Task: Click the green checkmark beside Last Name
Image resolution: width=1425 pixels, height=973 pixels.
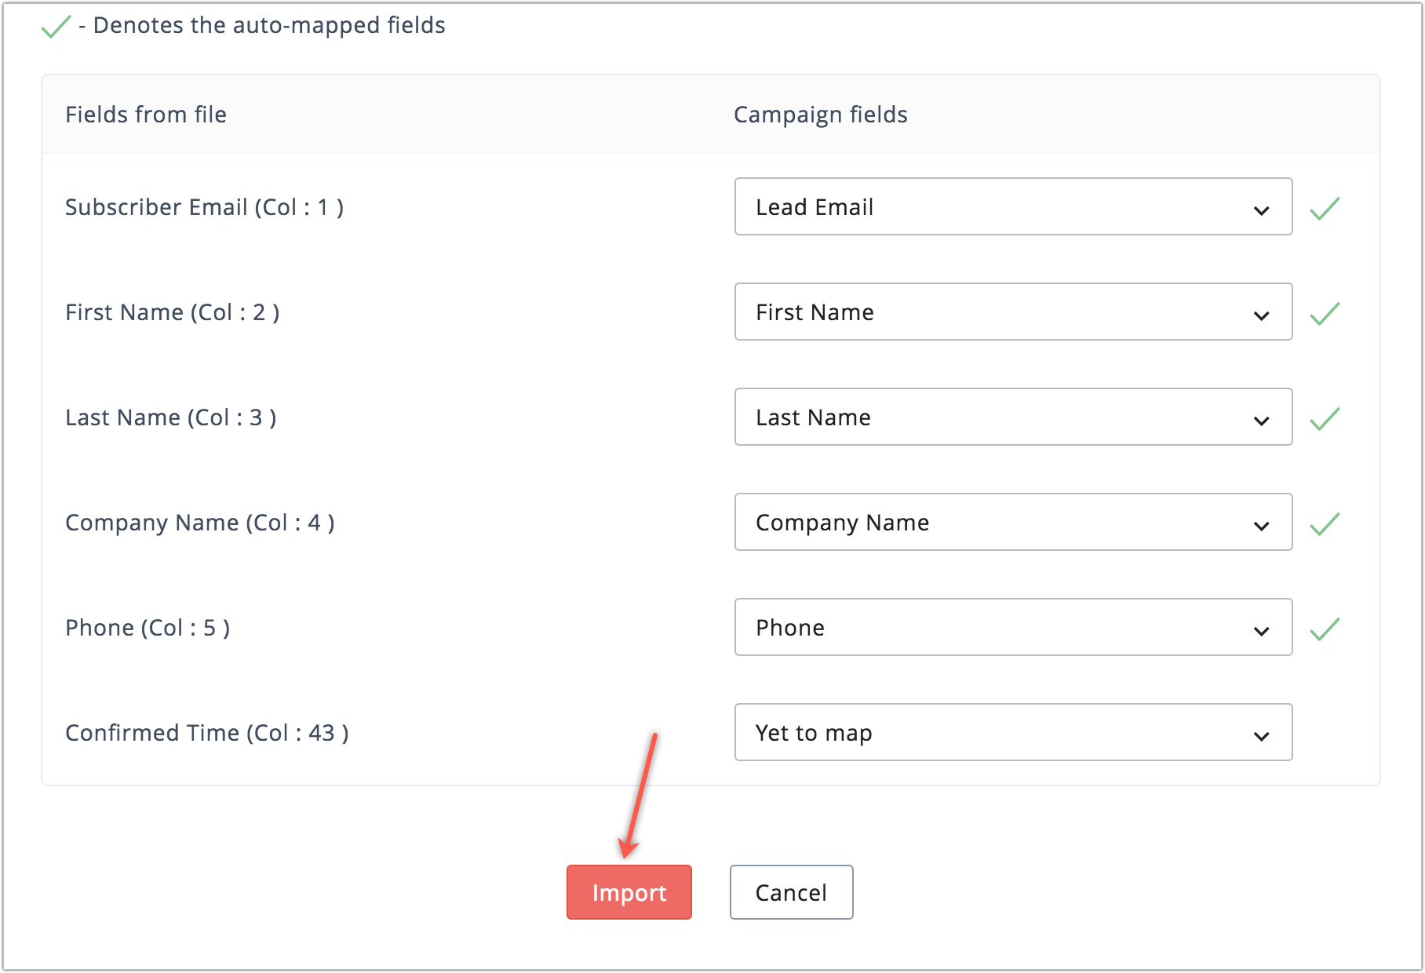Action: [1325, 418]
